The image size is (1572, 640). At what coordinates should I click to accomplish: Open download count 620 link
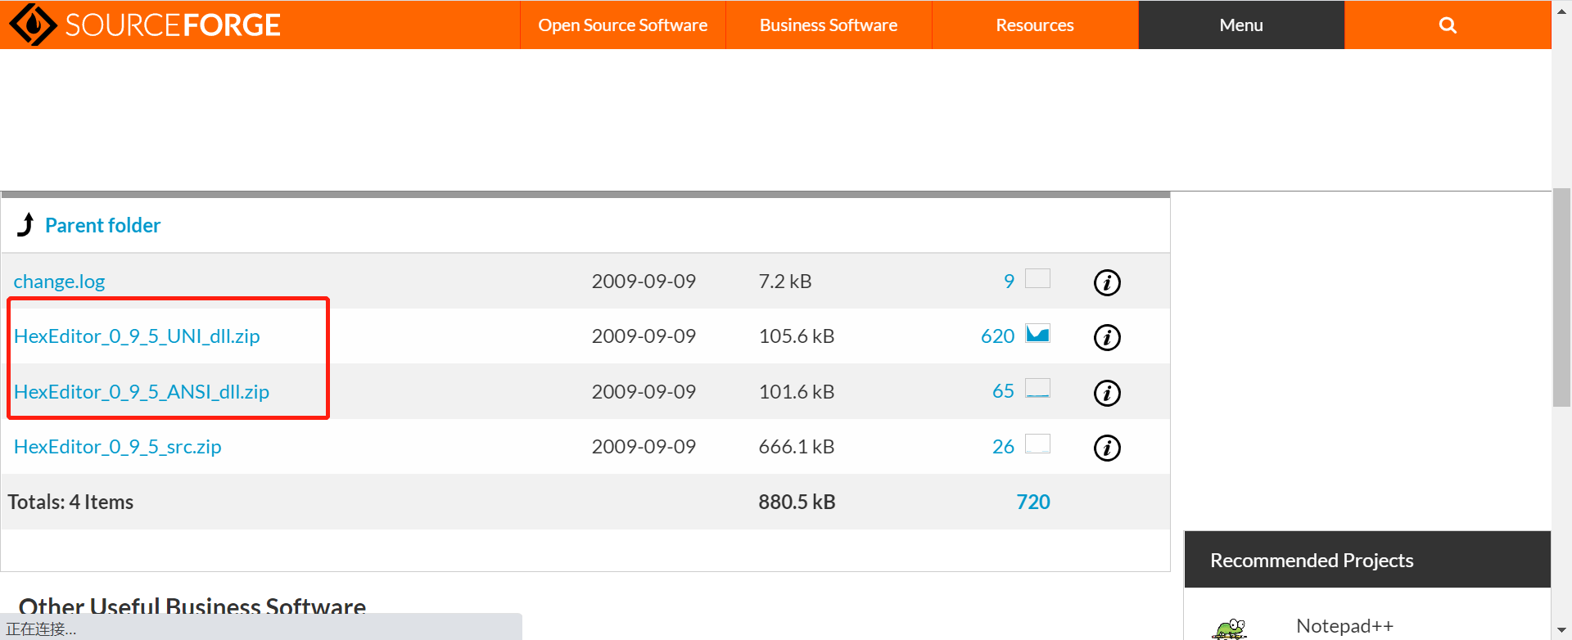pos(997,336)
